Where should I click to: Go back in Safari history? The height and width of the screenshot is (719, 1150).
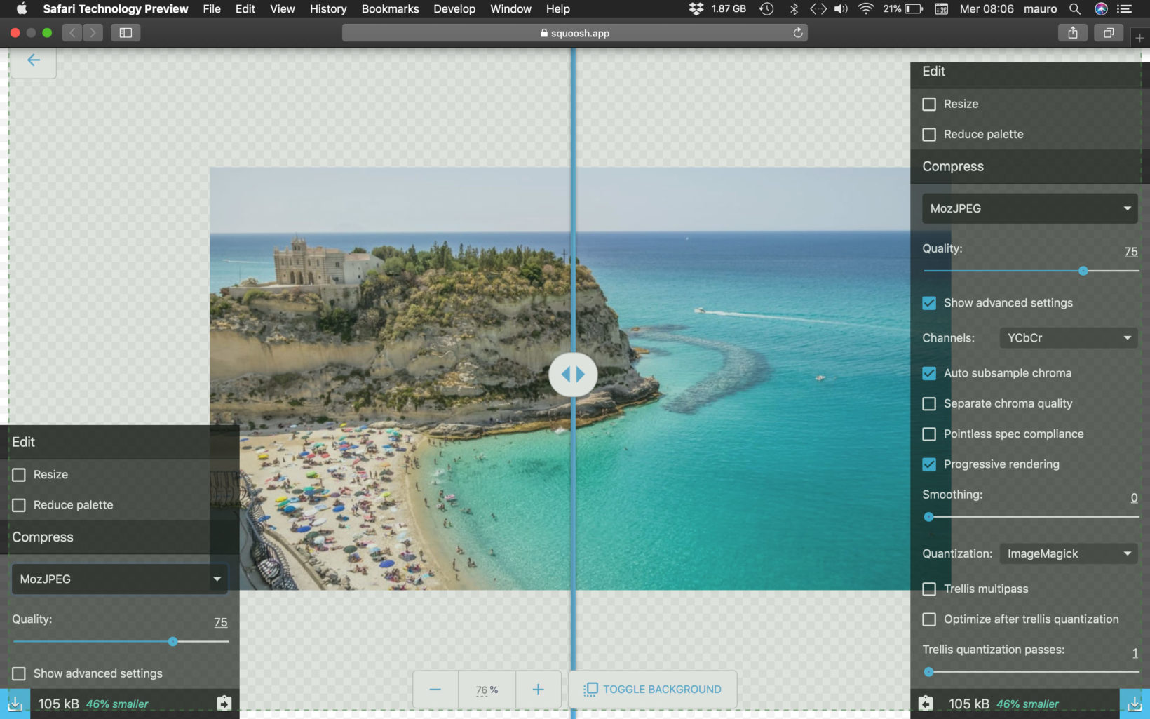(x=72, y=33)
